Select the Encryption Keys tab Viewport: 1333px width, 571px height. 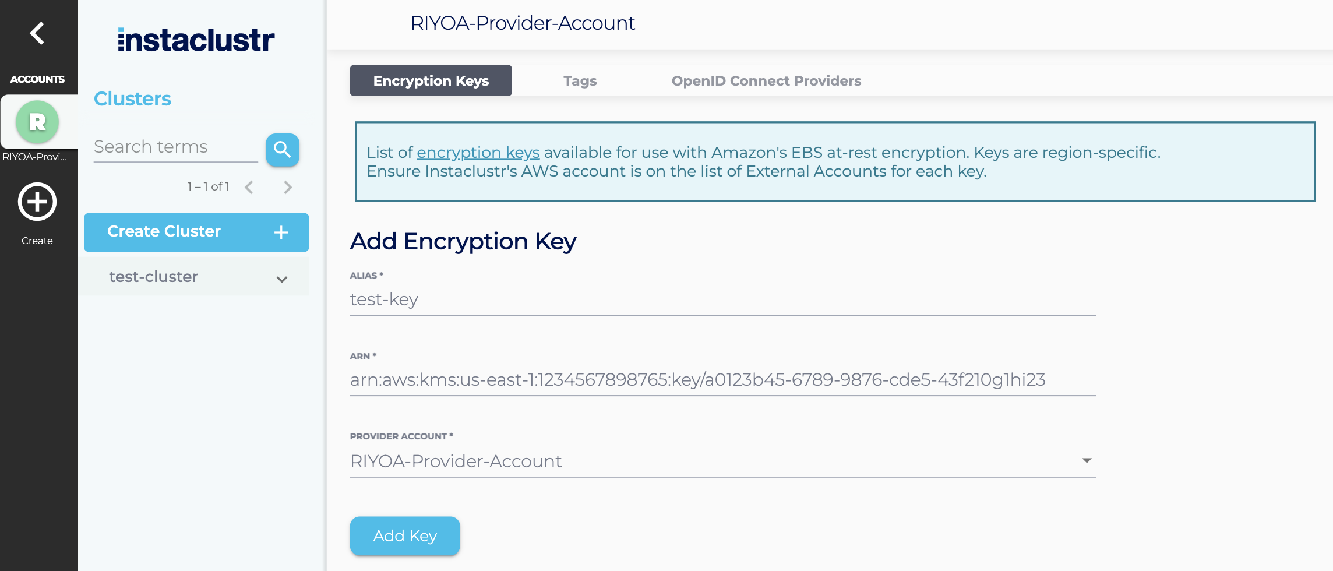click(431, 80)
